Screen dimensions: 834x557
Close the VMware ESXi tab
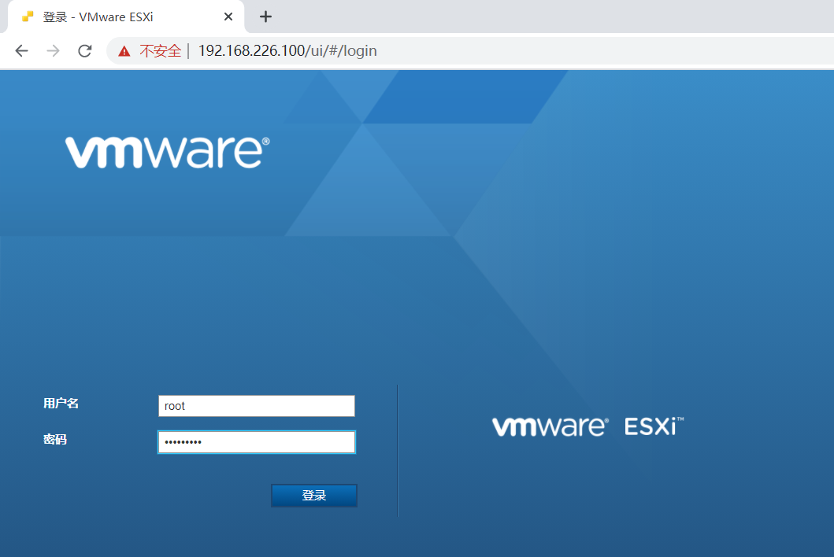tap(228, 17)
